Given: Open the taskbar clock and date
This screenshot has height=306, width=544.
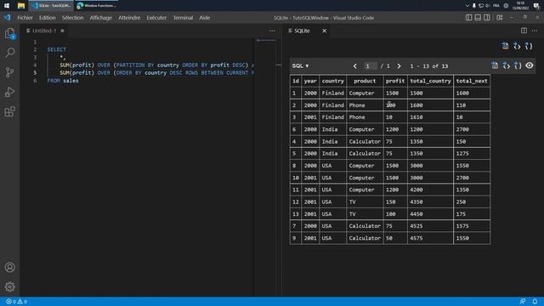Looking at the screenshot, I should pos(520,6).
